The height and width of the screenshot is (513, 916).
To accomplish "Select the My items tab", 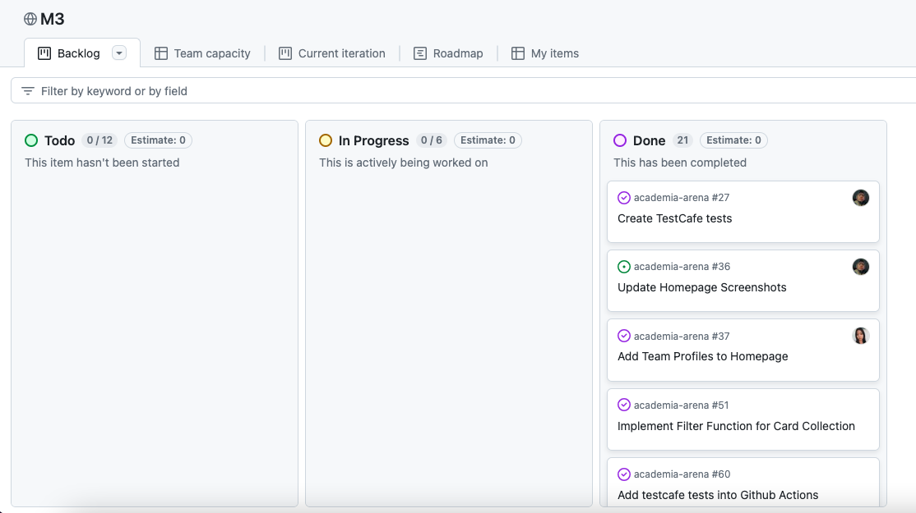I will tap(545, 53).
